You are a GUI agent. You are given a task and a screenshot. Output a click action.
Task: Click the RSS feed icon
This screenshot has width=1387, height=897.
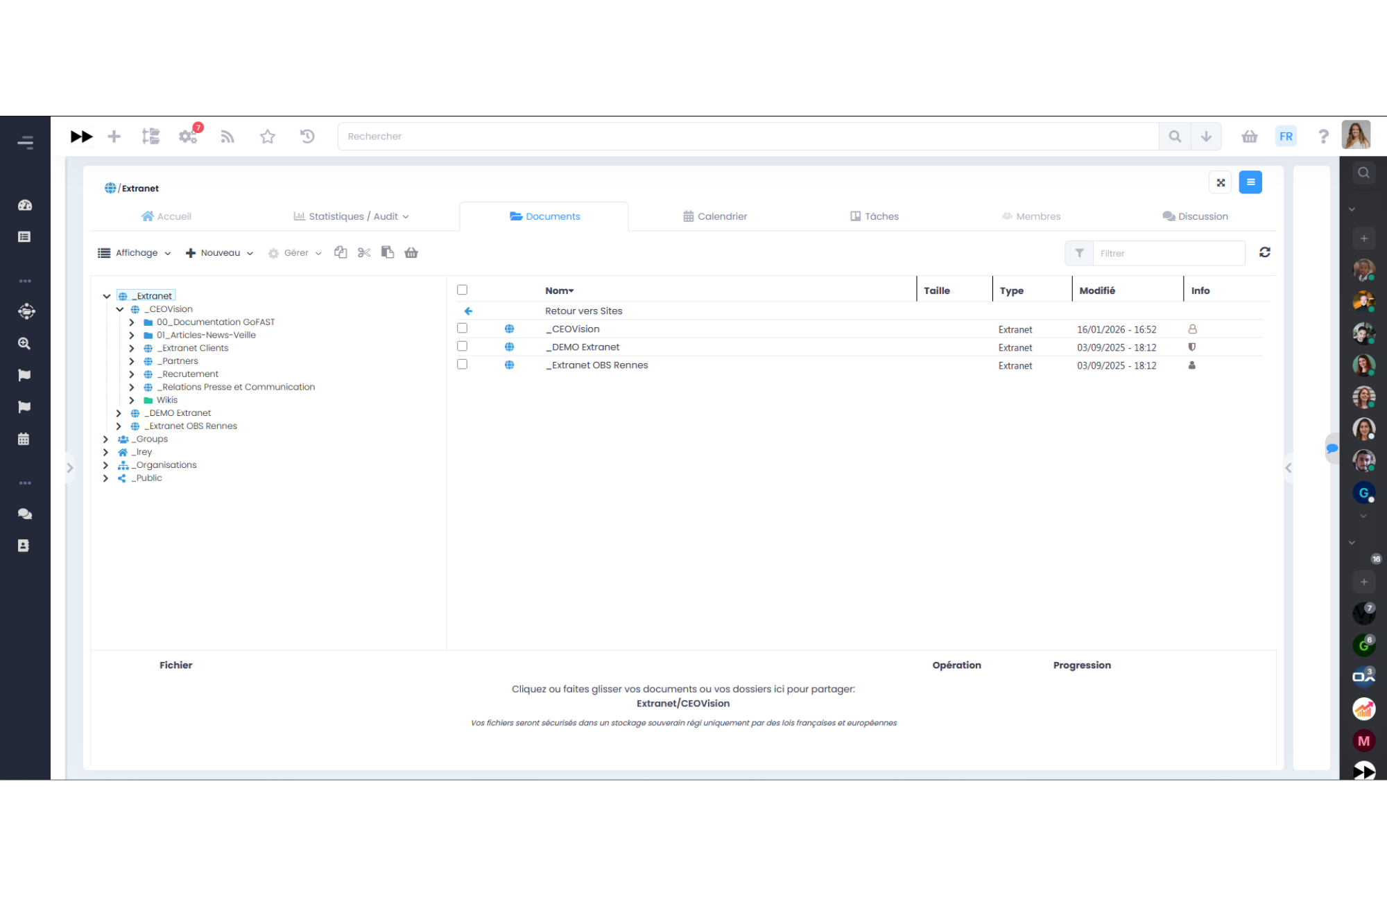pos(227,137)
